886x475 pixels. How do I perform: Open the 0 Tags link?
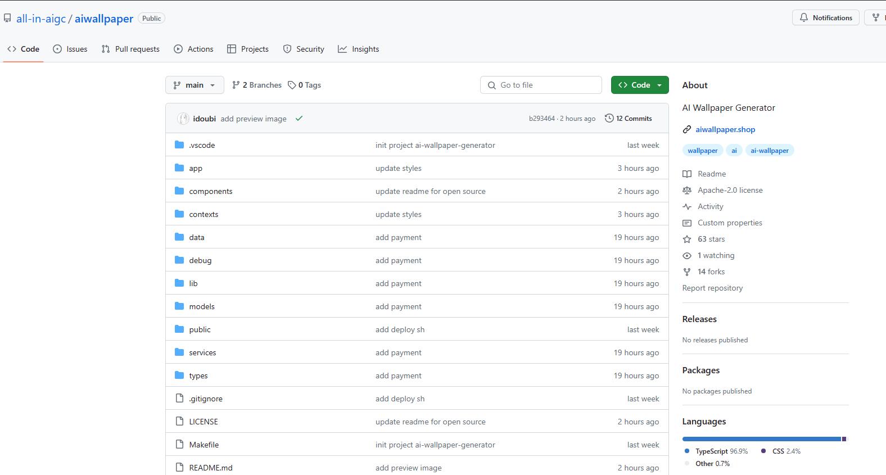(304, 85)
